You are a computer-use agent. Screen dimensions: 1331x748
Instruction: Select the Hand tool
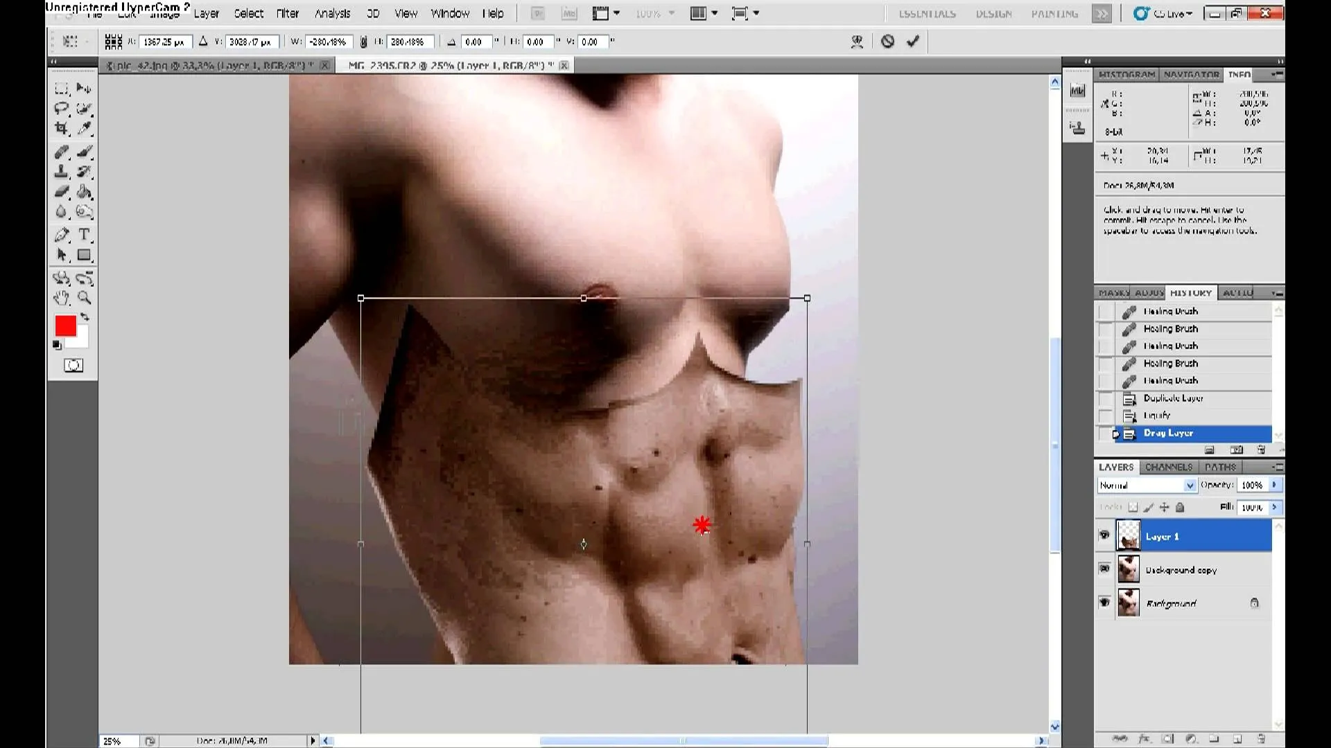(62, 299)
